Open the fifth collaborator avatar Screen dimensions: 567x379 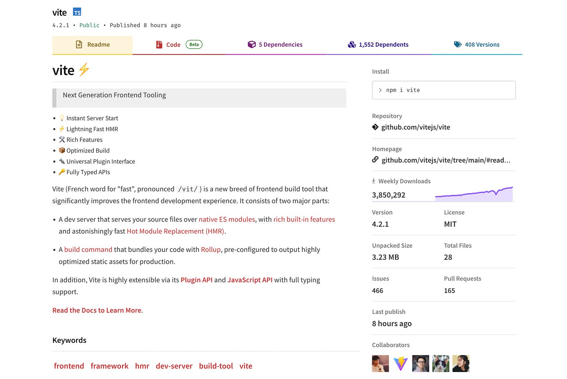(461, 363)
